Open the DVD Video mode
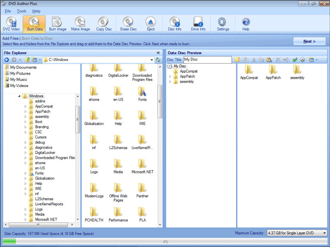The image size is (330, 247). 11,24
